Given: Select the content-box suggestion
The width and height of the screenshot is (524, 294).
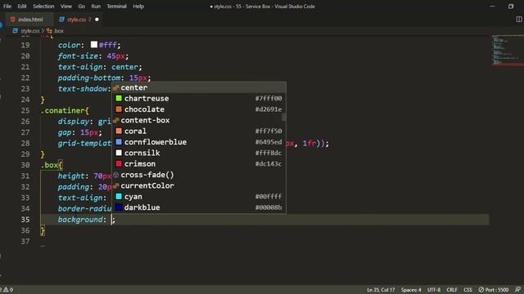Looking at the screenshot, I should click(199, 120).
